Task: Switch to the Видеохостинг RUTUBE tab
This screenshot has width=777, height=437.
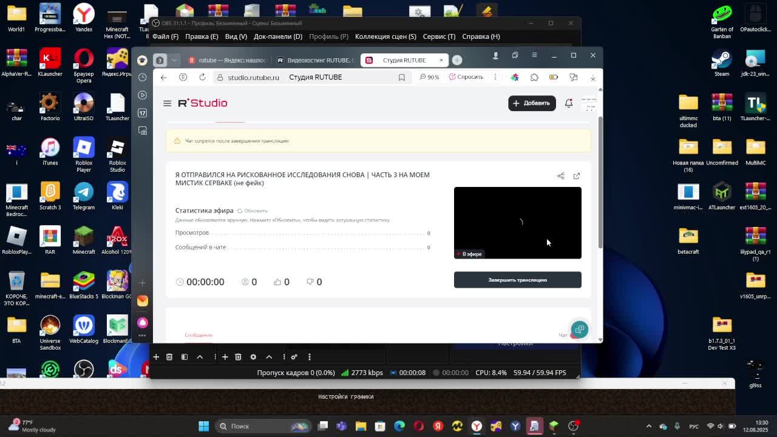Action: (x=315, y=60)
